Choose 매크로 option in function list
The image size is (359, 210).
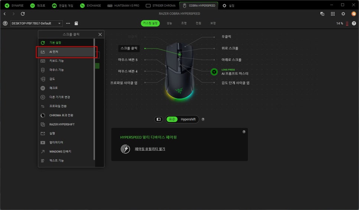pos(66,88)
